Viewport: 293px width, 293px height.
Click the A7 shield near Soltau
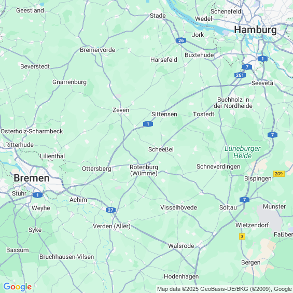coord(244,200)
